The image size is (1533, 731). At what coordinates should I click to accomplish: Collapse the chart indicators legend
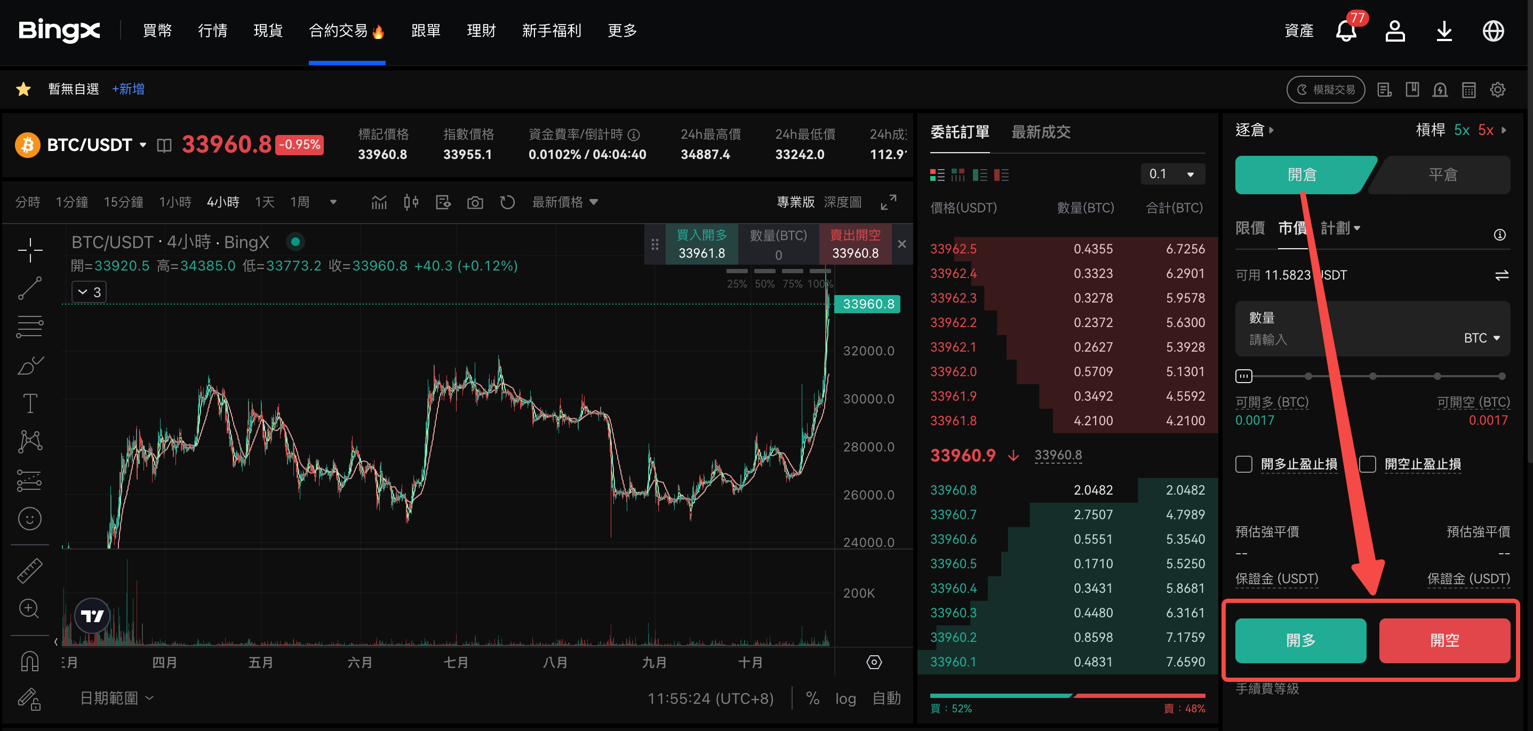pyautogui.click(x=89, y=292)
